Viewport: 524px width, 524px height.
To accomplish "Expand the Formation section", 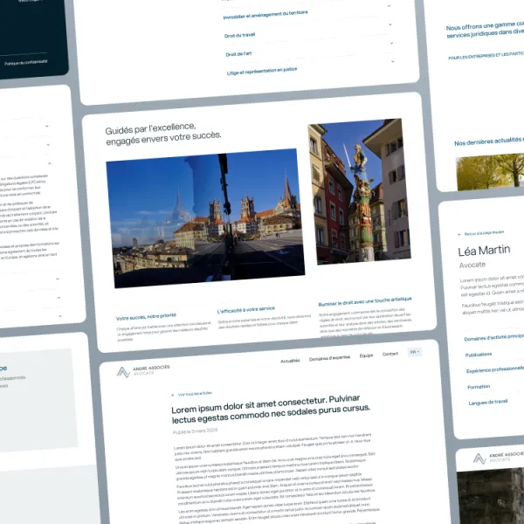I will (479, 387).
